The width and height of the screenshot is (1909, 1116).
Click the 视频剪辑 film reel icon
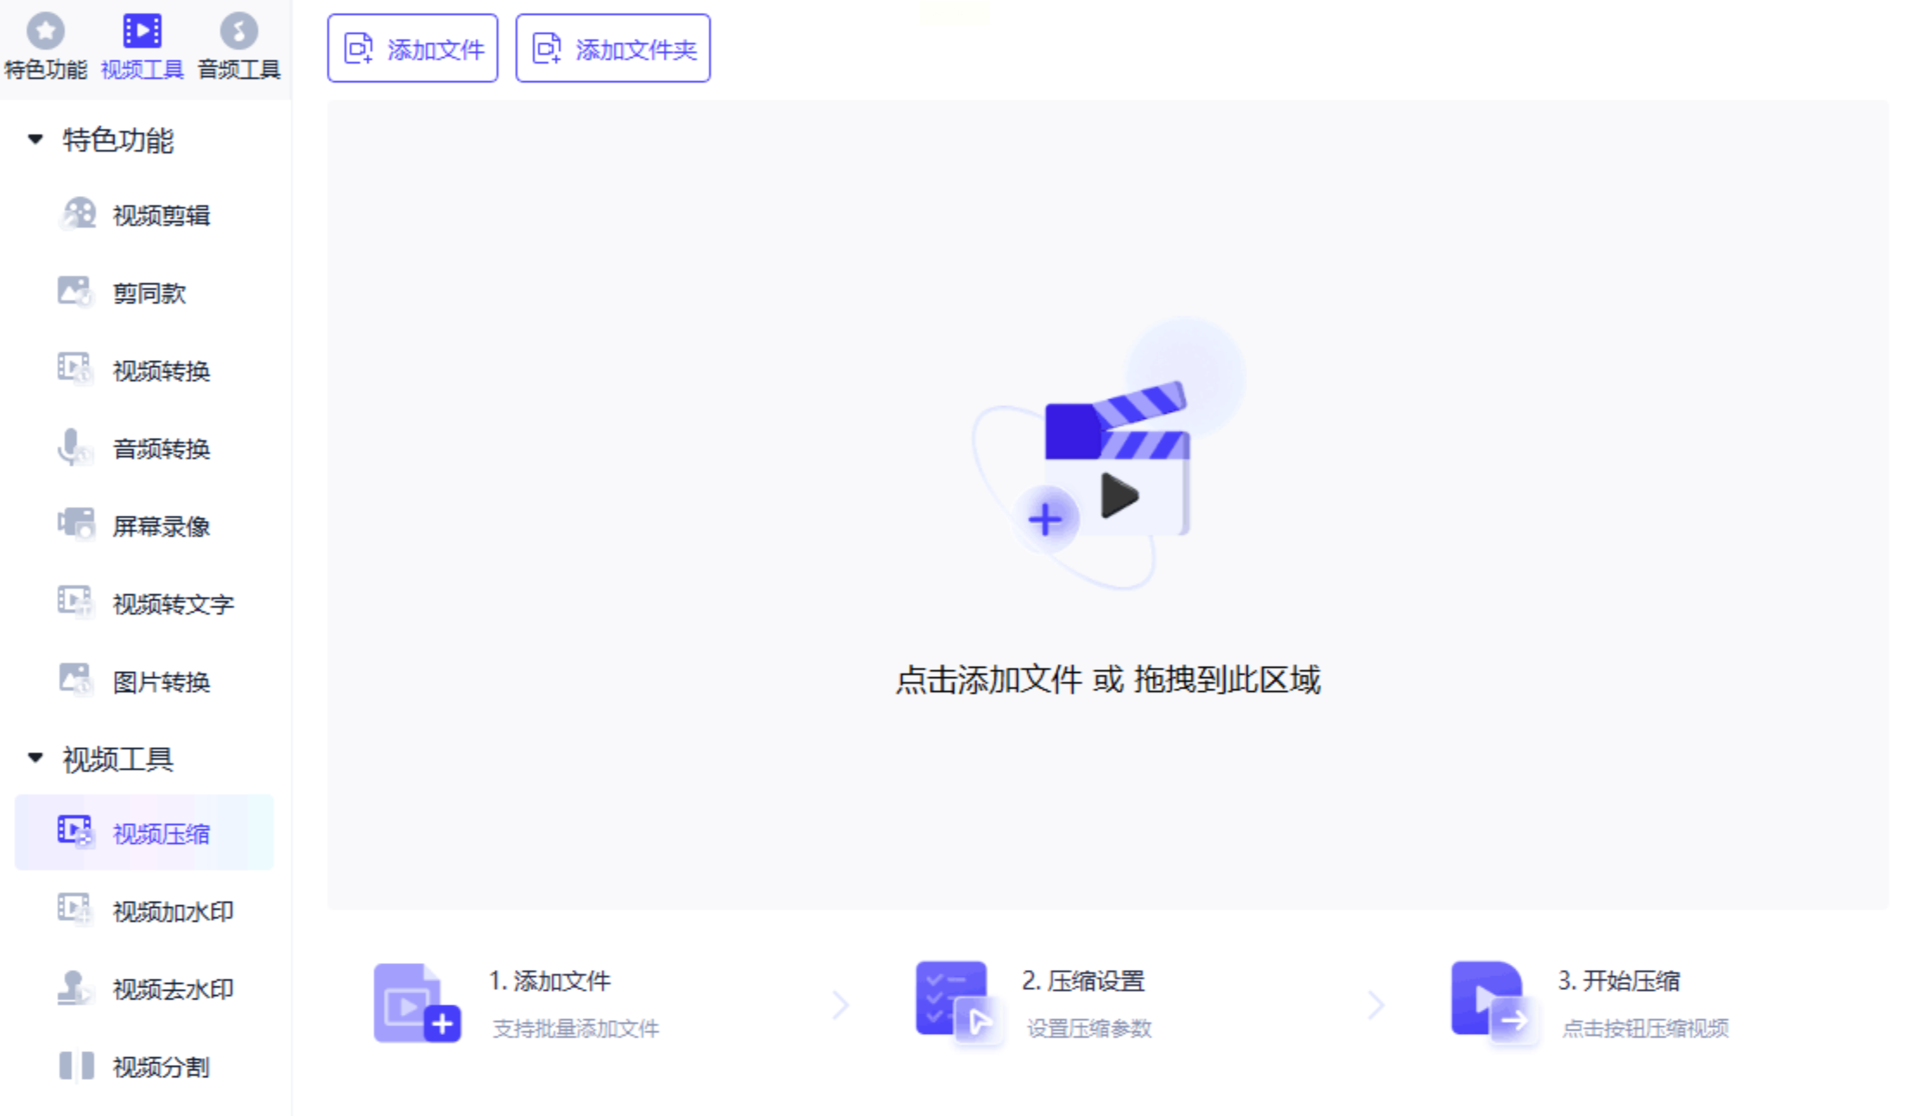pos(79,213)
